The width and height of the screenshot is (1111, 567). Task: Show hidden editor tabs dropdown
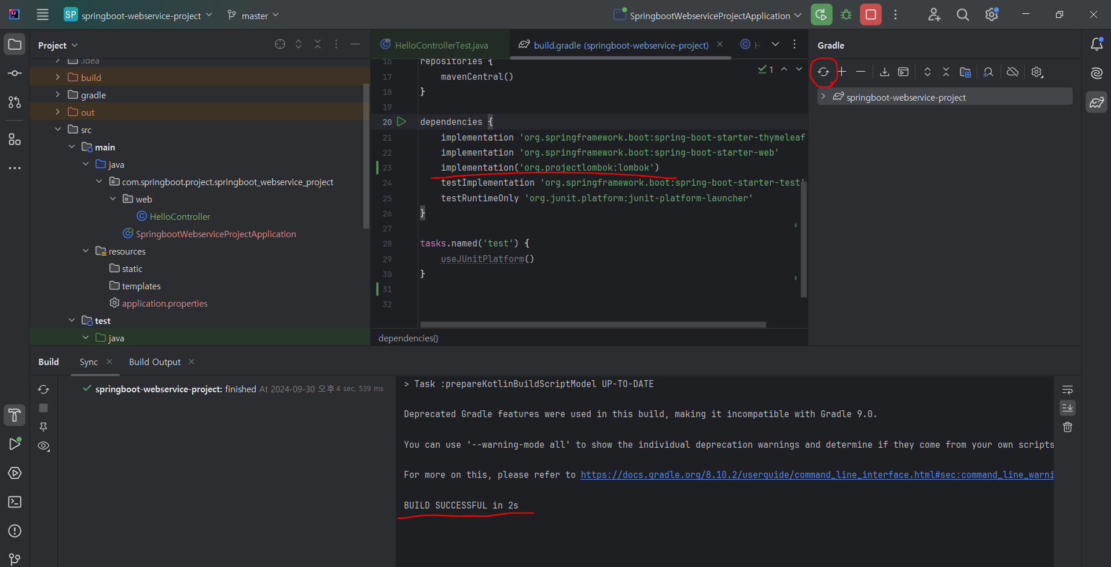[775, 45]
